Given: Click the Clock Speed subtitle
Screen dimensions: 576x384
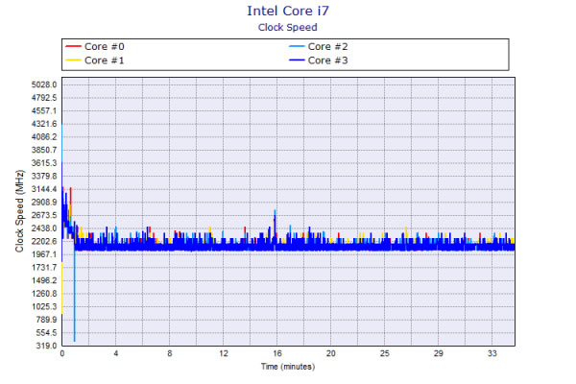Looking at the screenshot, I should point(288,28).
